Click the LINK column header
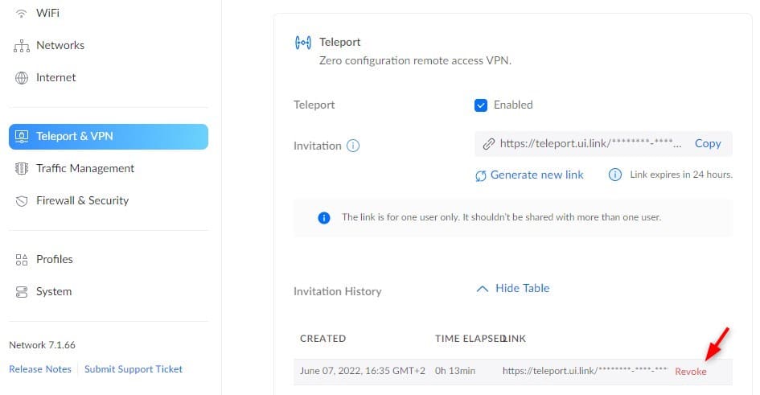 coord(515,339)
